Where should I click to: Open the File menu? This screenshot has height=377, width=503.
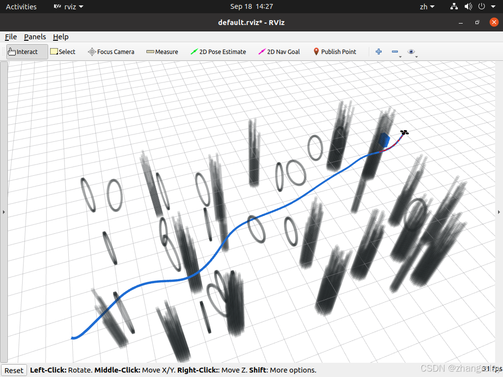11,37
